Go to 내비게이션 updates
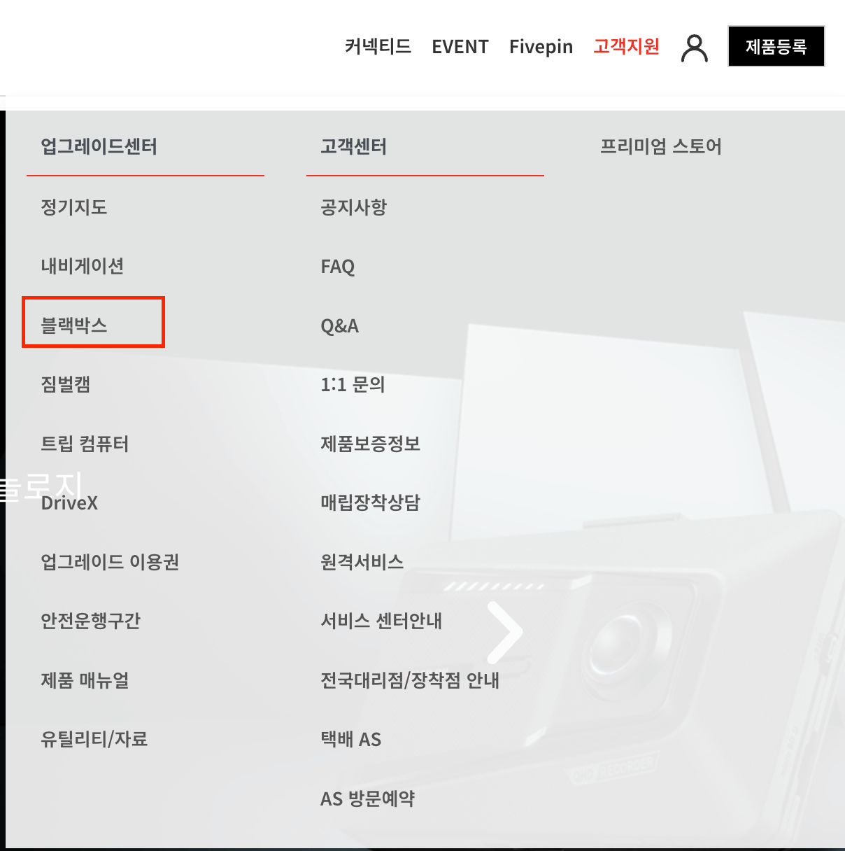Image resolution: width=845 pixels, height=851 pixels. pyautogui.click(x=82, y=266)
